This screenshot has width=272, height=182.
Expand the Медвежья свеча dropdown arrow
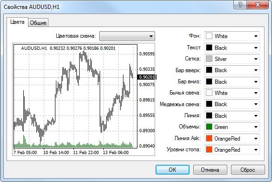pyautogui.click(x=256, y=104)
